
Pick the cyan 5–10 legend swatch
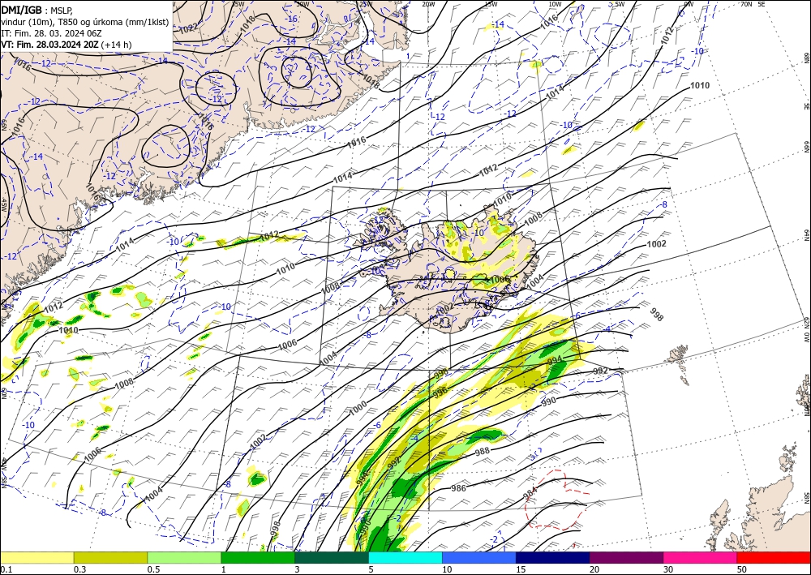[405, 558]
